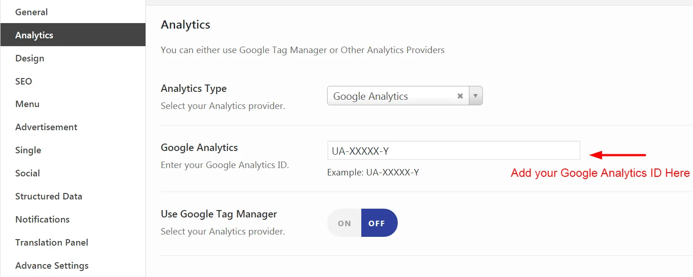Open the SEO settings section
Image resolution: width=693 pixels, height=277 pixels.
(x=24, y=81)
